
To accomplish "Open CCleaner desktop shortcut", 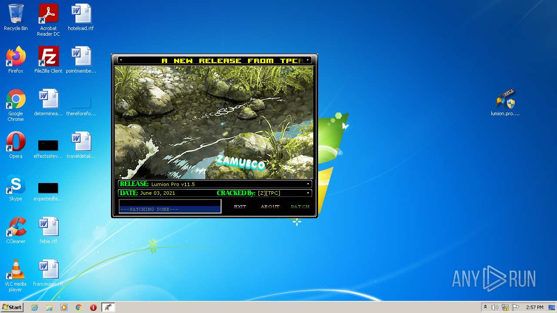I will [x=16, y=230].
